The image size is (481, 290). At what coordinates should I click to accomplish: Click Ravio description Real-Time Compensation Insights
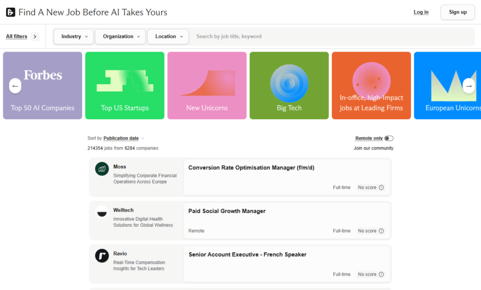point(139,265)
